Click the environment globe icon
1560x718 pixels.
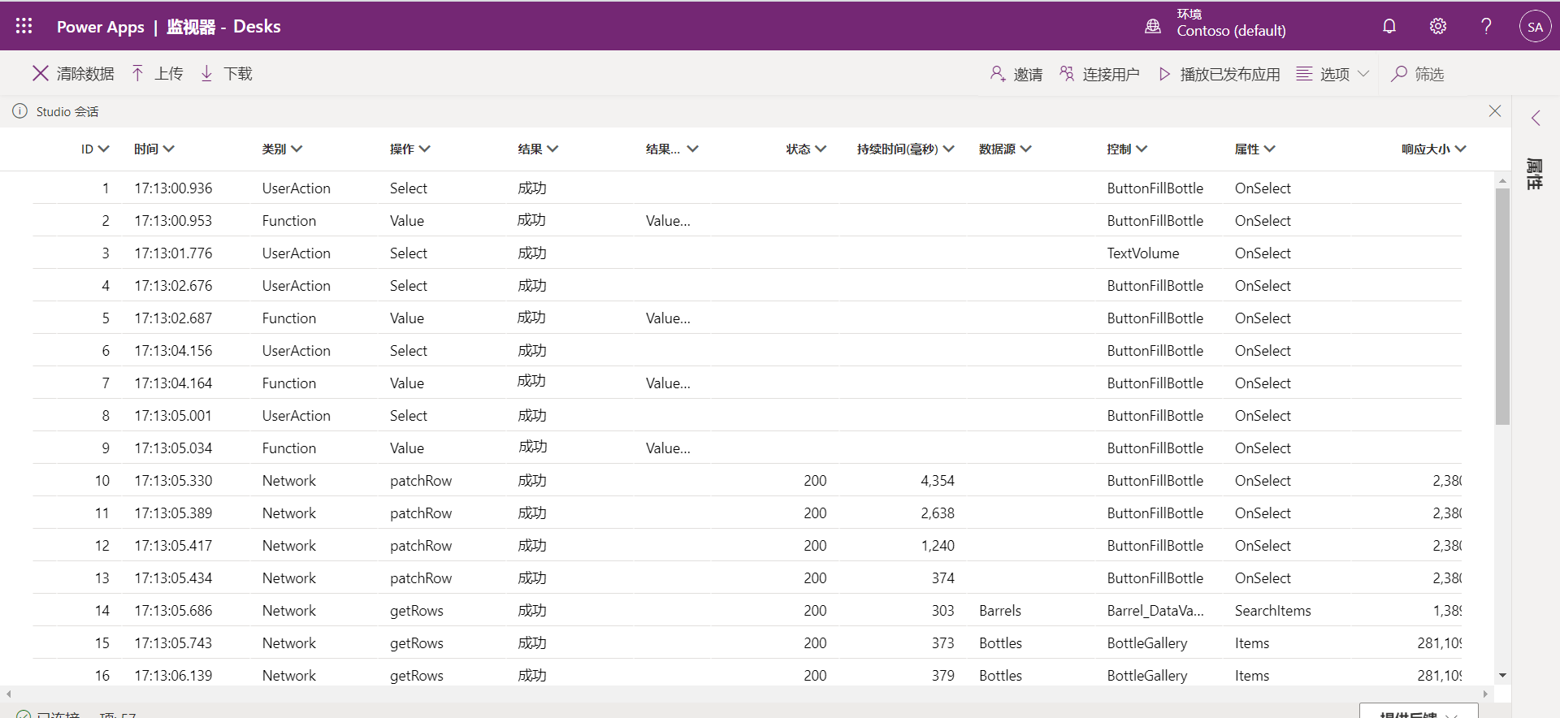point(1153,26)
